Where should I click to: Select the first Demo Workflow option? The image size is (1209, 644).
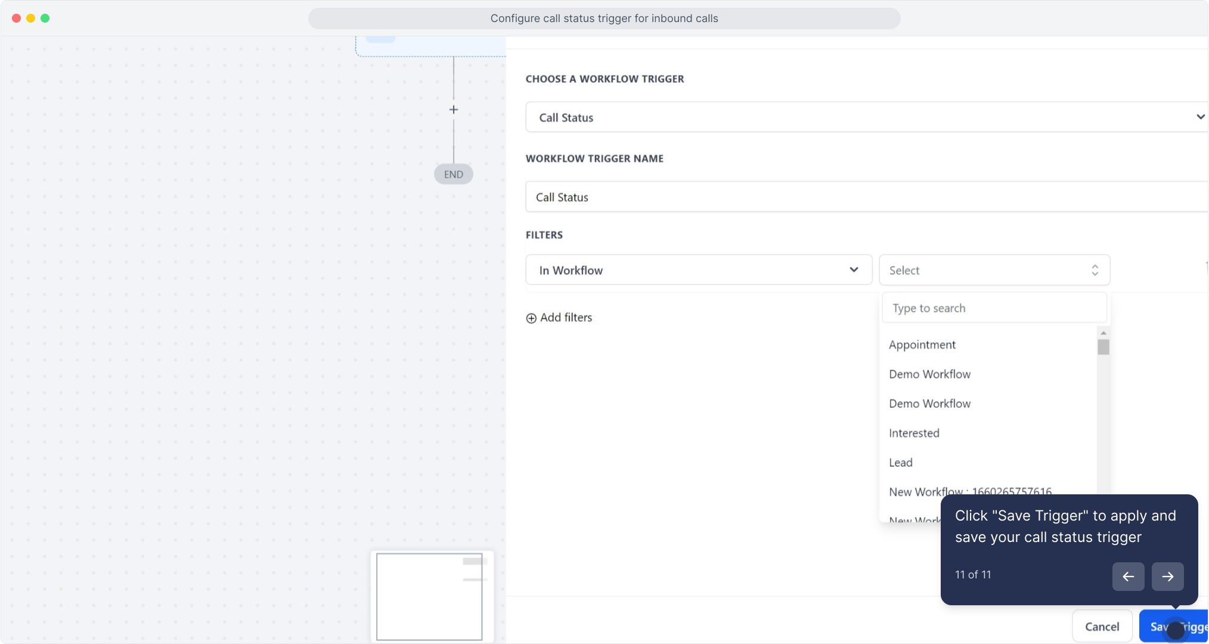pyautogui.click(x=929, y=374)
